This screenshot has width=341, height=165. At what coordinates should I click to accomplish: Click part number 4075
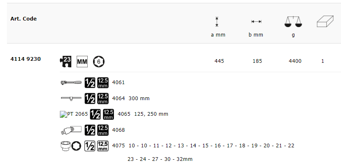118,146
